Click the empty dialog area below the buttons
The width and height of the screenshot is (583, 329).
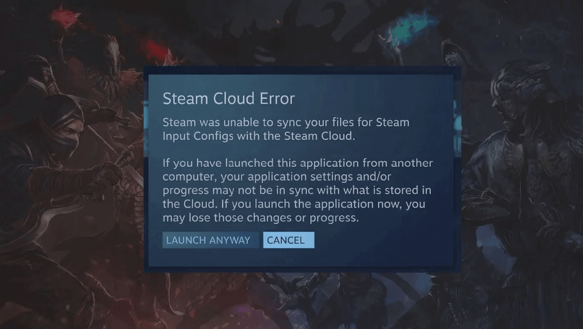tap(301, 258)
